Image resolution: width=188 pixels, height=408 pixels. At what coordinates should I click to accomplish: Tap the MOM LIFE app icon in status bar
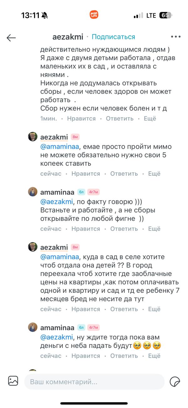(x=94, y=14)
